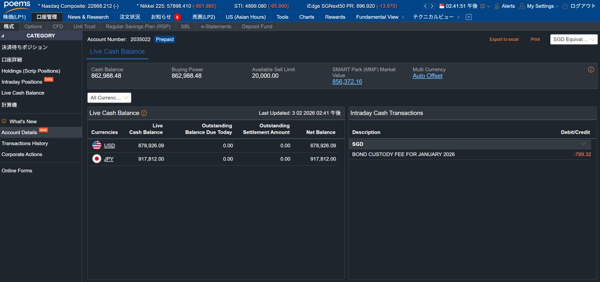Open the SMART Park value 856,372.16 link
This screenshot has height=282, width=600.
(347, 82)
